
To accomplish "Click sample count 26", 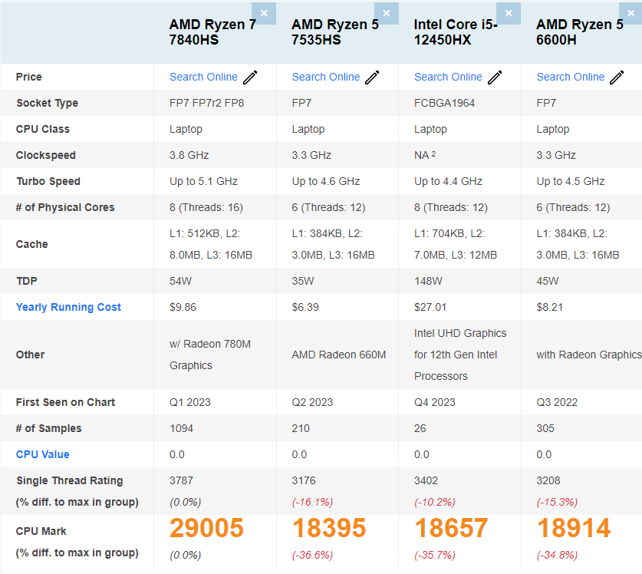I will click(420, 428).
